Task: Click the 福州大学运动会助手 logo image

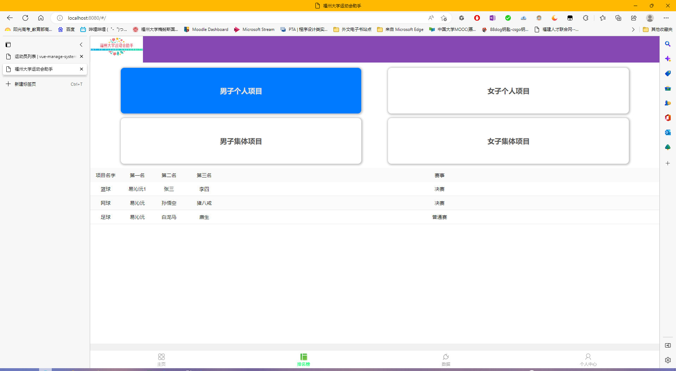Action: coord(117,47)
